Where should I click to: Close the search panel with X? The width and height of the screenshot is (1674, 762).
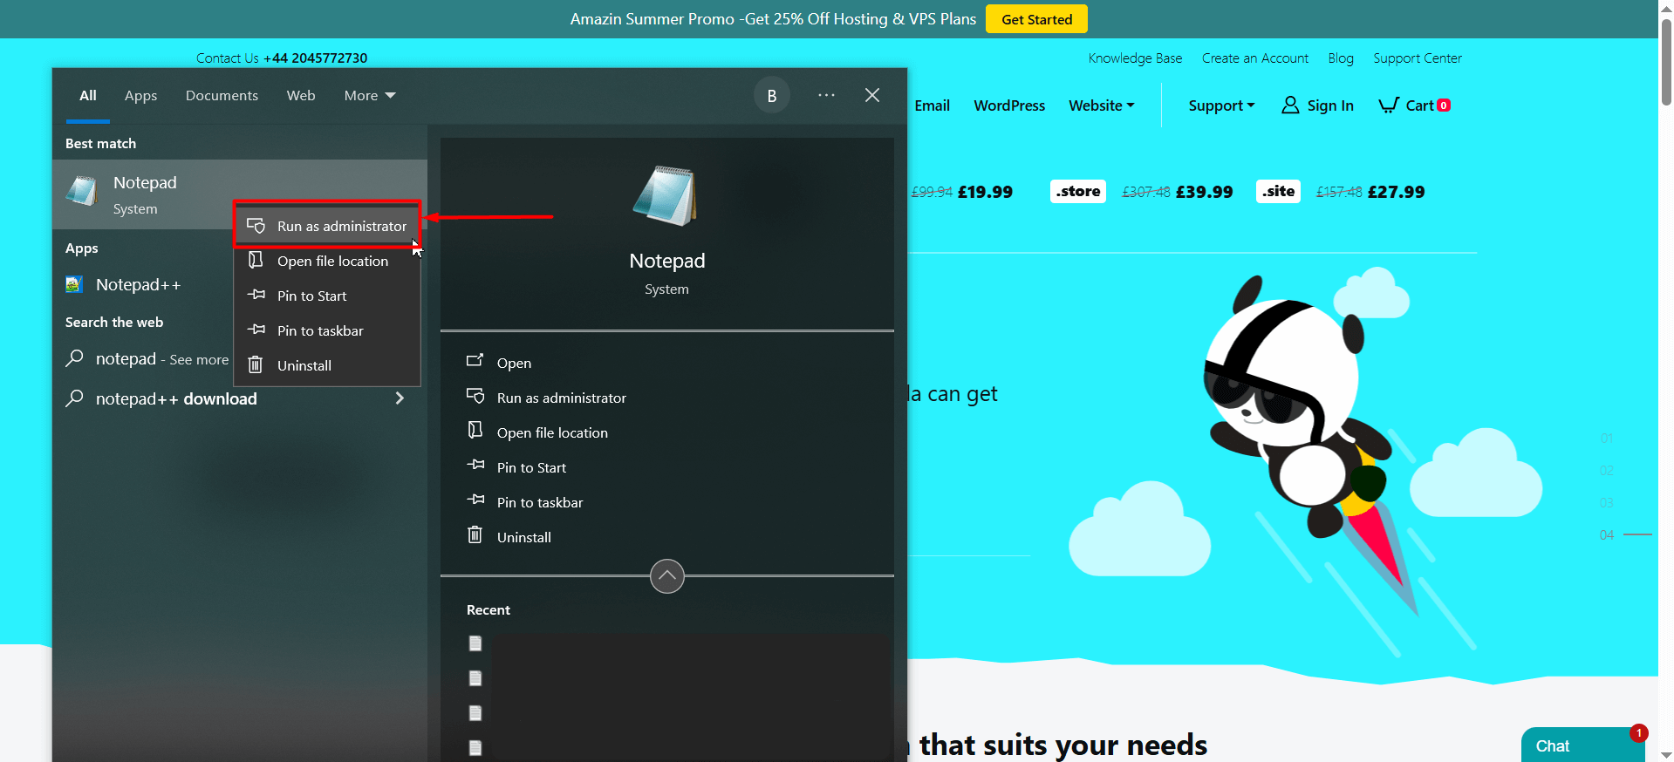[x=872, y=95]
